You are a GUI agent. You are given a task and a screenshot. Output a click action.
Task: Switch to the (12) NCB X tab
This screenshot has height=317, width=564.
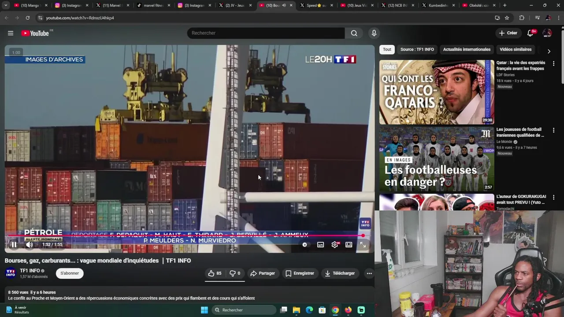tap(397, 5)
